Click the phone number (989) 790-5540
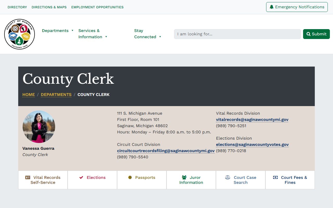Image resolution: width=333 pixels, height=208 pixels. click(x=133, y=157)
